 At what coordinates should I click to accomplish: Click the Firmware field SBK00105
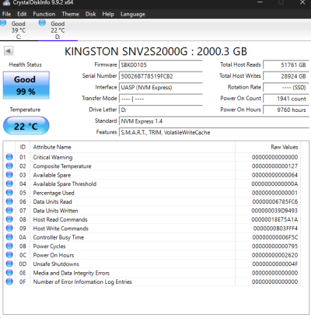pos(161,65)
